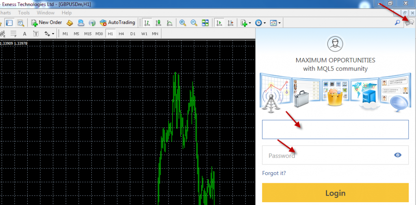Image resolution: width=416 pixels, height=205 pixels.
Task: Select the Text tool A
Action: (x=24, y=34)
